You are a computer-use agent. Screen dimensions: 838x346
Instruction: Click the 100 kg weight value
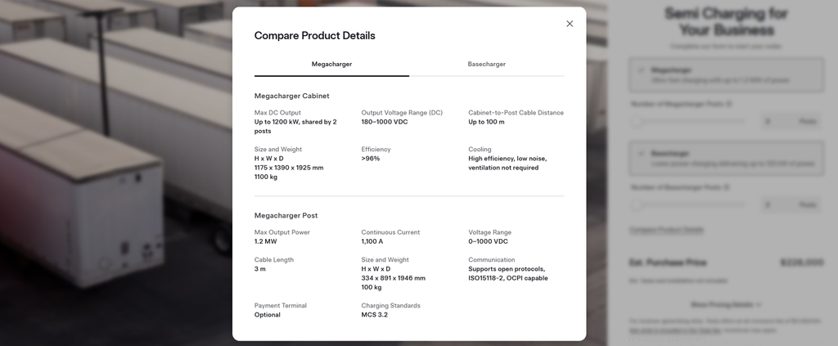coord(372,287)
